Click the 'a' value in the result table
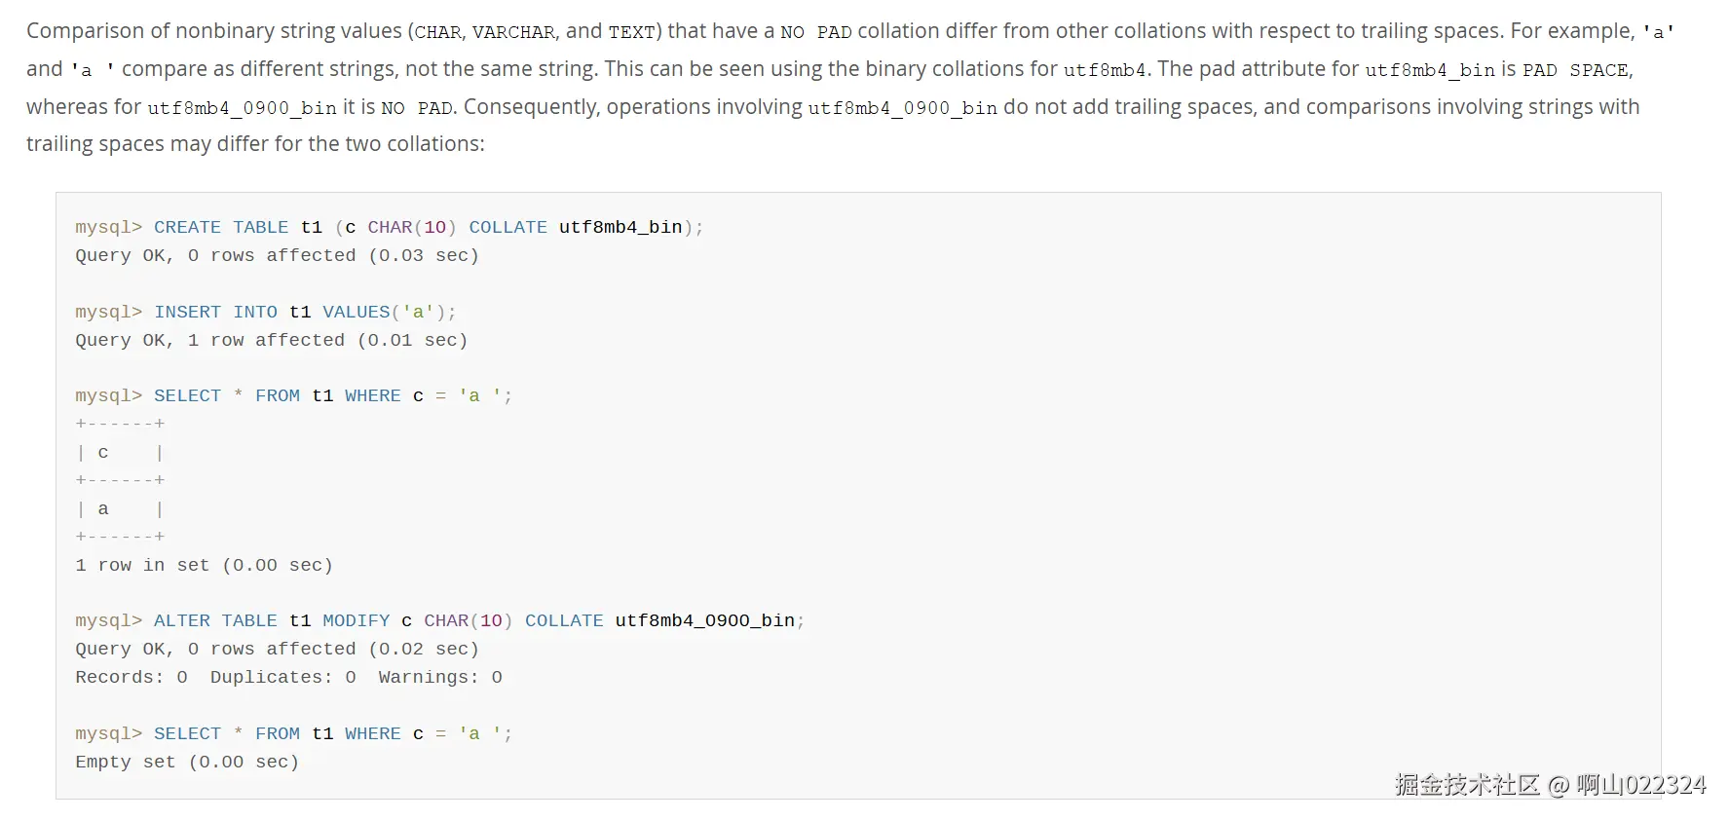The height and width of the screenshot is (821, 1729). [103, 508]
